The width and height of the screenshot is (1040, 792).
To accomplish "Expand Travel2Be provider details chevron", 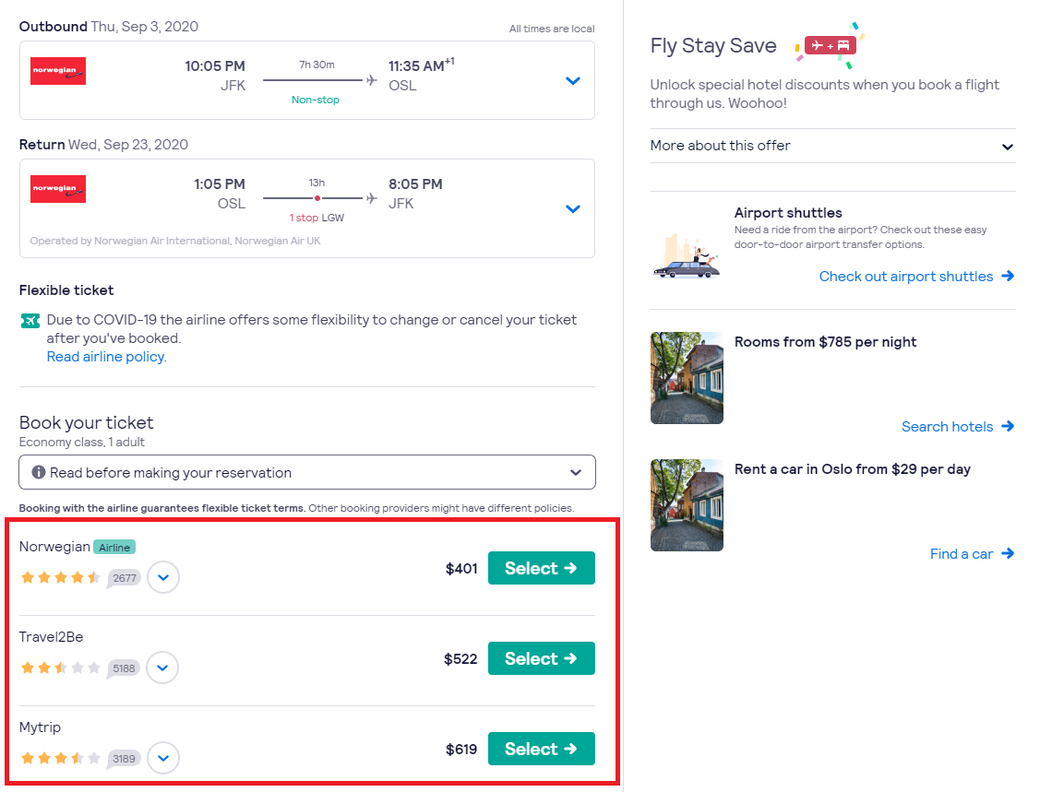I will (x=162, y=668).
